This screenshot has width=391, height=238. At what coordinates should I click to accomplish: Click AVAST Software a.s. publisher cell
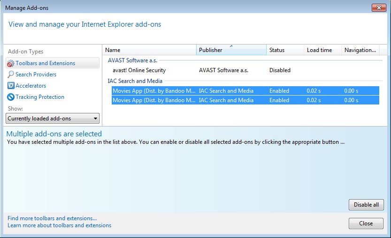coord(223,70)
